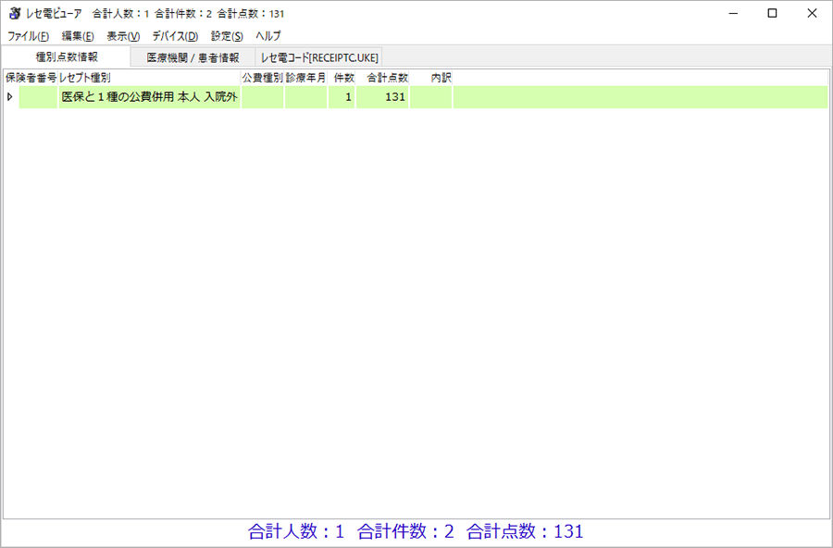This screenshot has height=548, width=833.
Task: Switch to the 医療機関 / 患者情報 tab
Action: pyautogui.click(x=193, y=57)
